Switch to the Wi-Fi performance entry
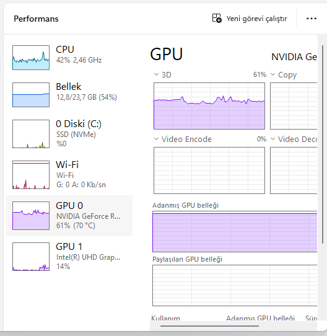 (x=69, y=175)
